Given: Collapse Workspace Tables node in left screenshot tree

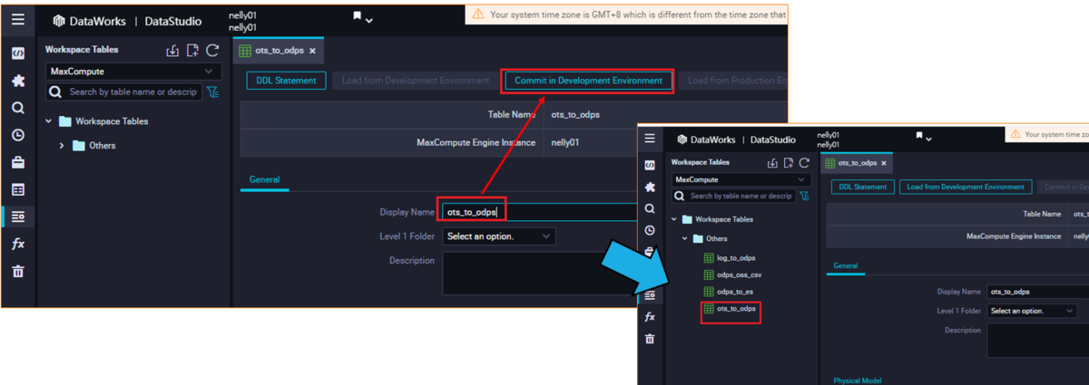Looking at the screenshot, I should [49, 120].
